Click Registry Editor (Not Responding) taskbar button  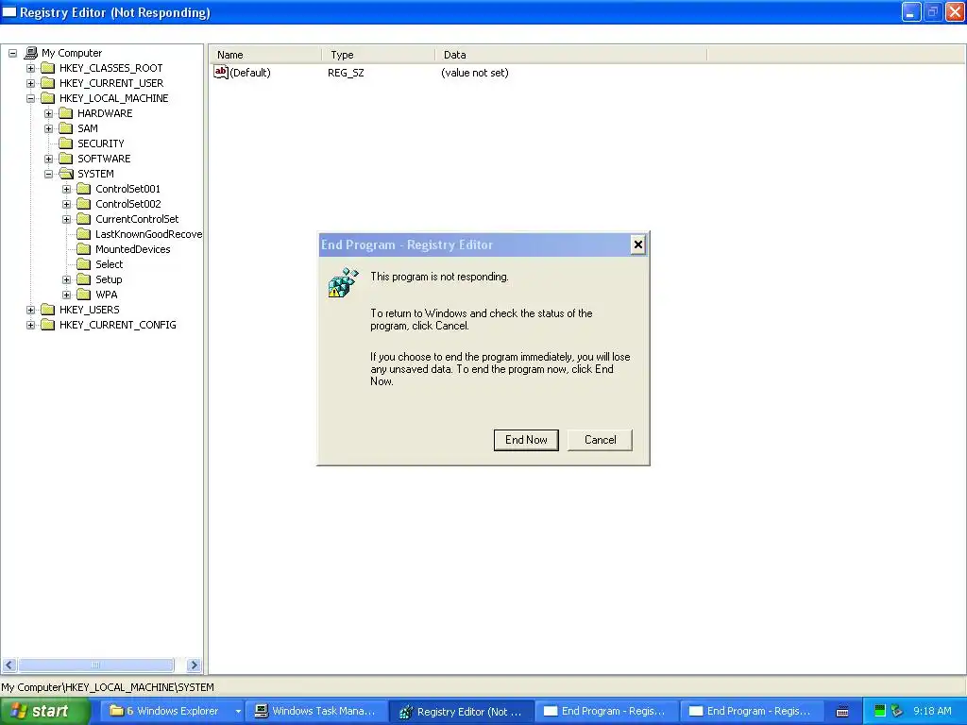pos(461,712)
